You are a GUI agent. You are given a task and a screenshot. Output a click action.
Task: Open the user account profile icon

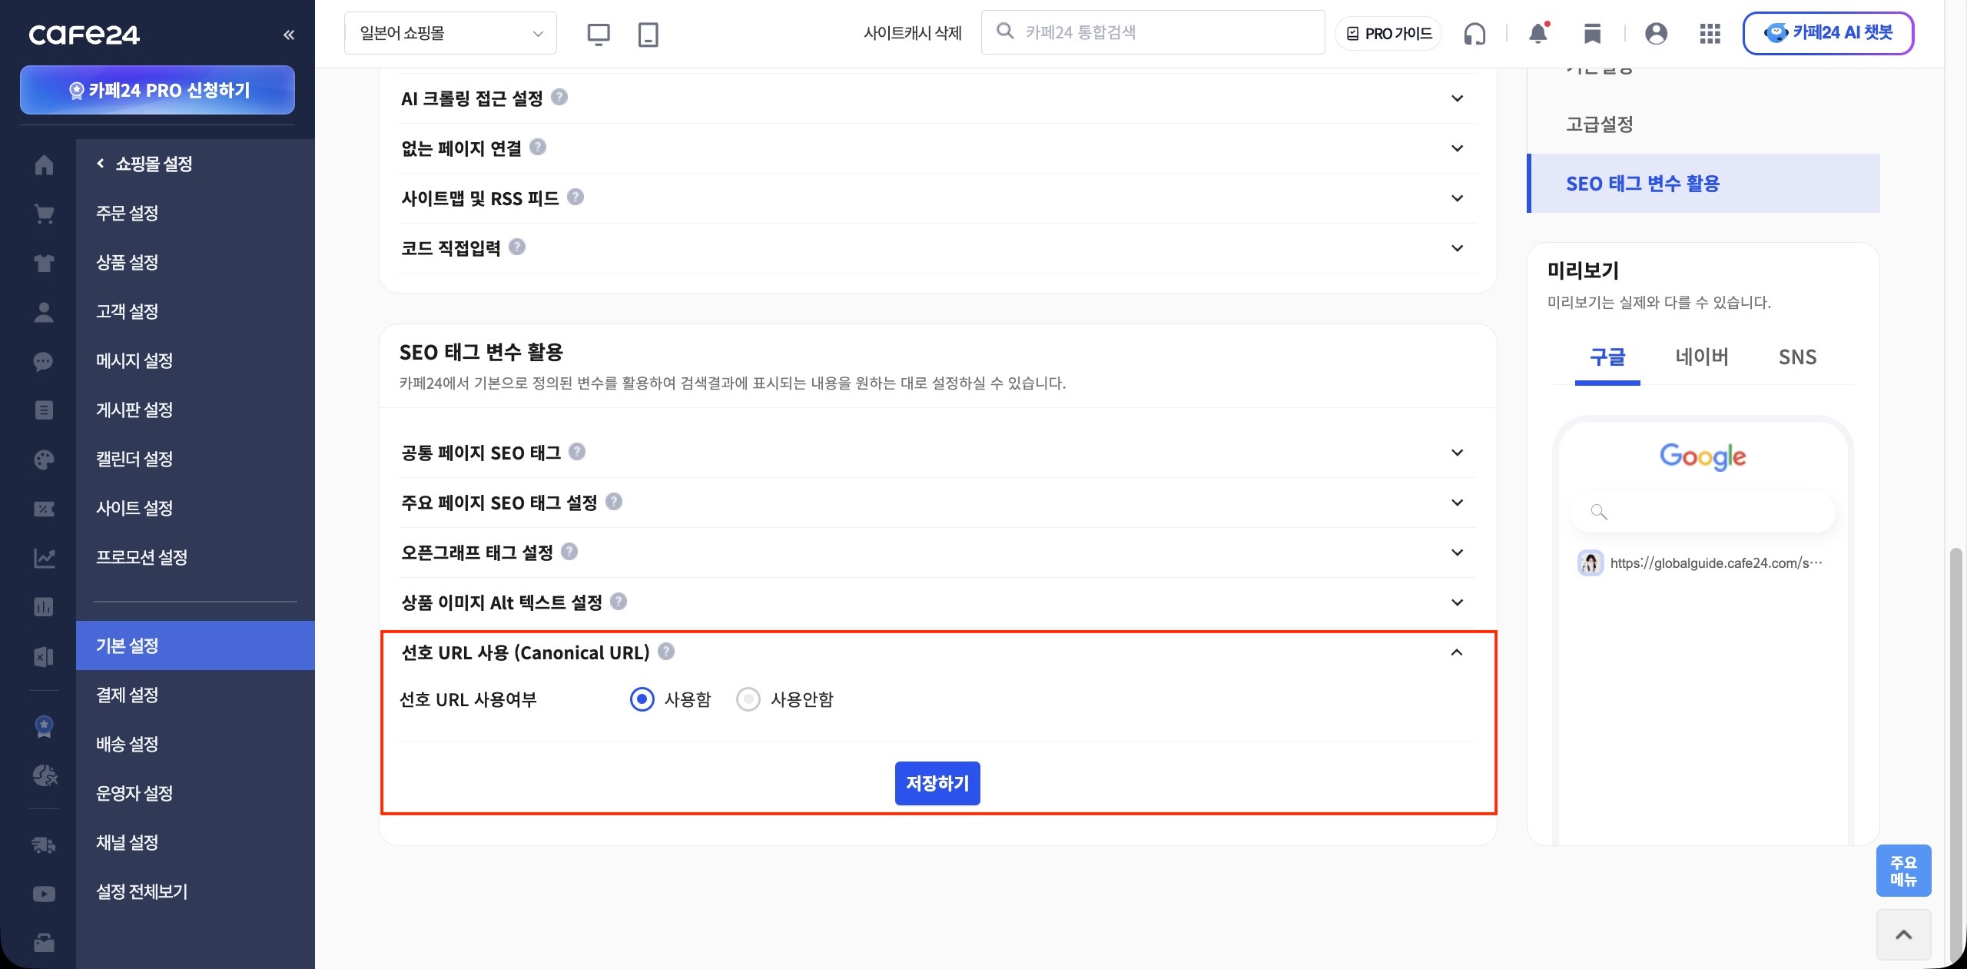[1656, 34]
